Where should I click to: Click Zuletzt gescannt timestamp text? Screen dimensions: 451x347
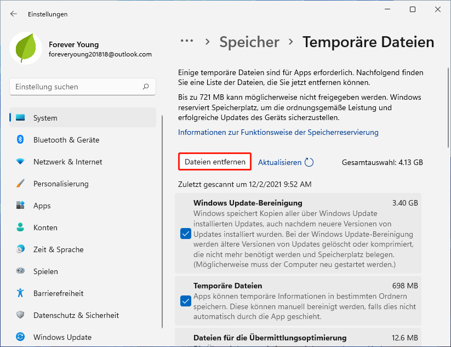(x=244, y=184)
